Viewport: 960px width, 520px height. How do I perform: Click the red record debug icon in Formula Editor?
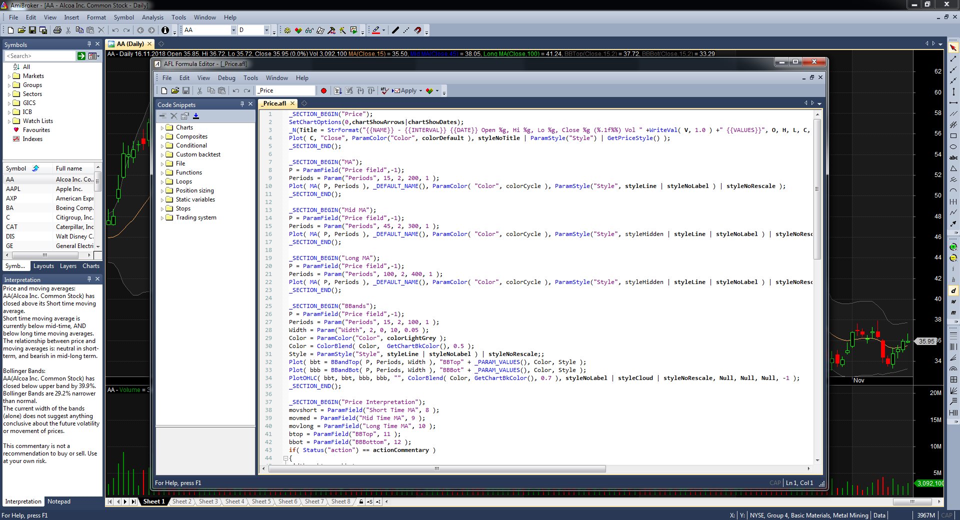pos(323,91)
